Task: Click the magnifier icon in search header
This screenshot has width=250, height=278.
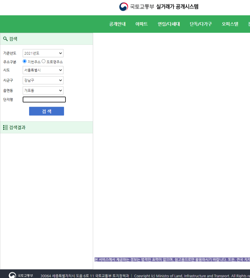Action: (x=5, y=39)
